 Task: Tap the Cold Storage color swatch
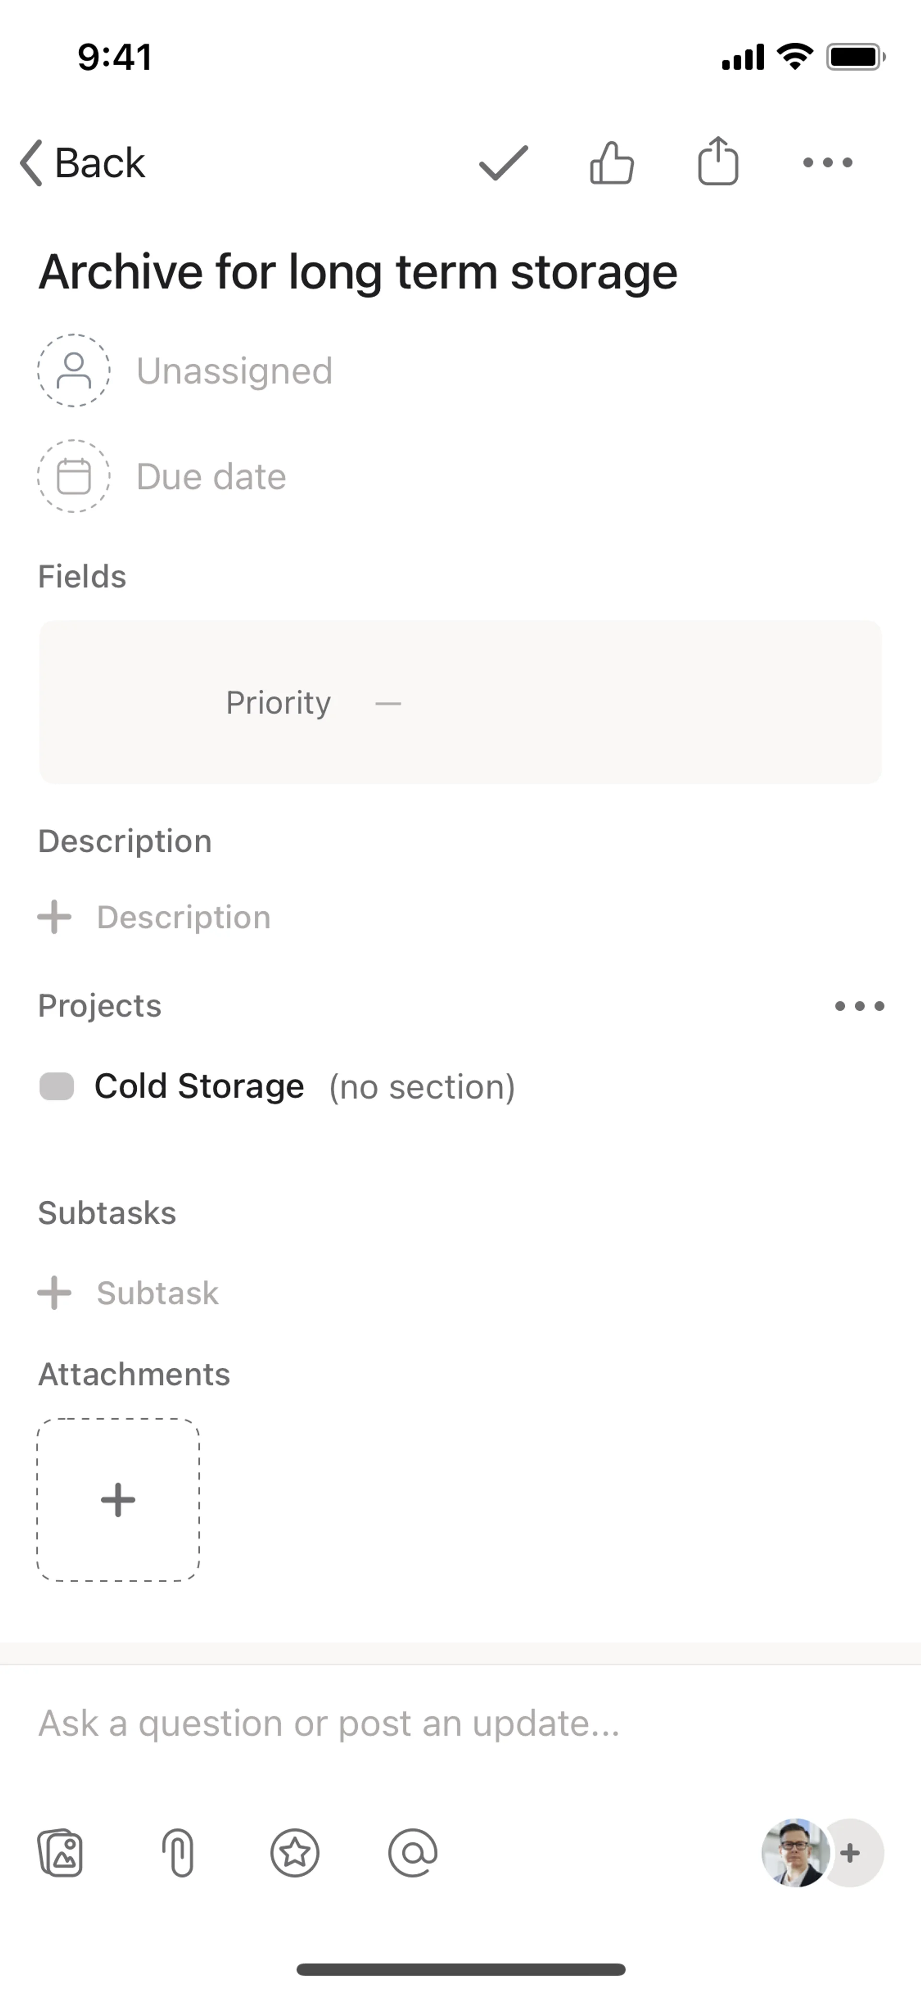(x=57, y=1086)
